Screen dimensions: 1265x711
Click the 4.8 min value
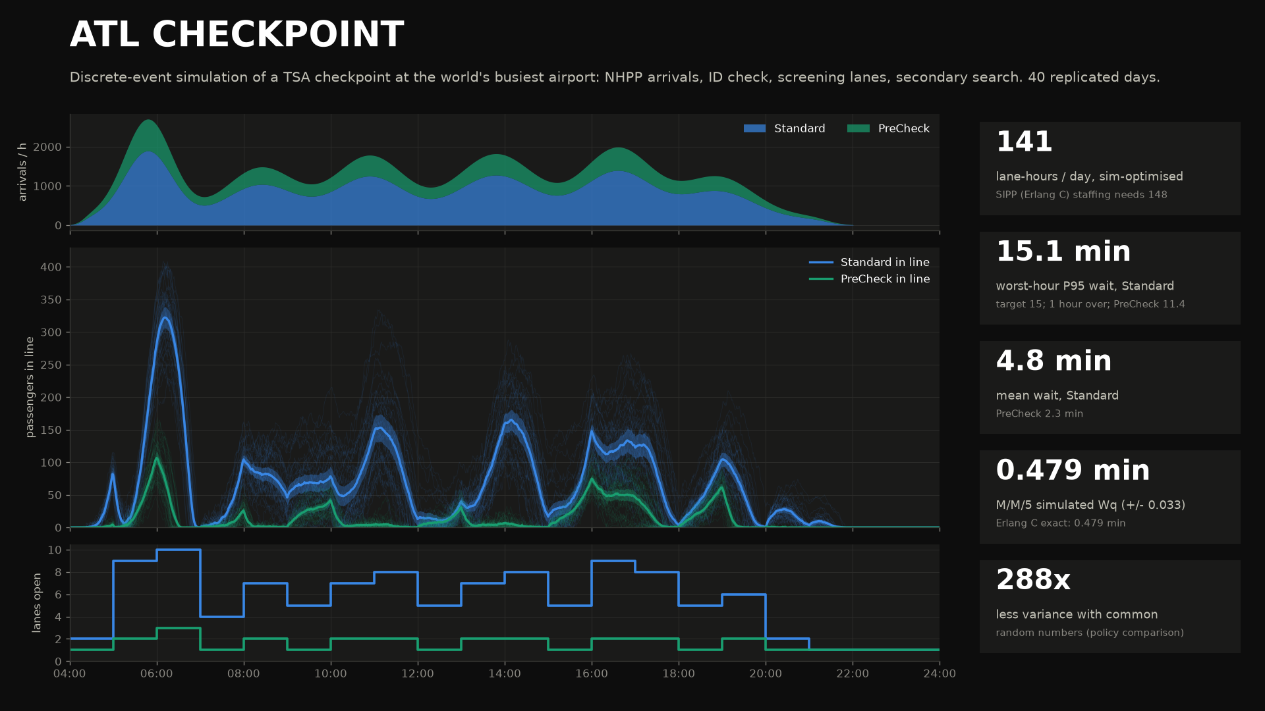click(1054, 361)
